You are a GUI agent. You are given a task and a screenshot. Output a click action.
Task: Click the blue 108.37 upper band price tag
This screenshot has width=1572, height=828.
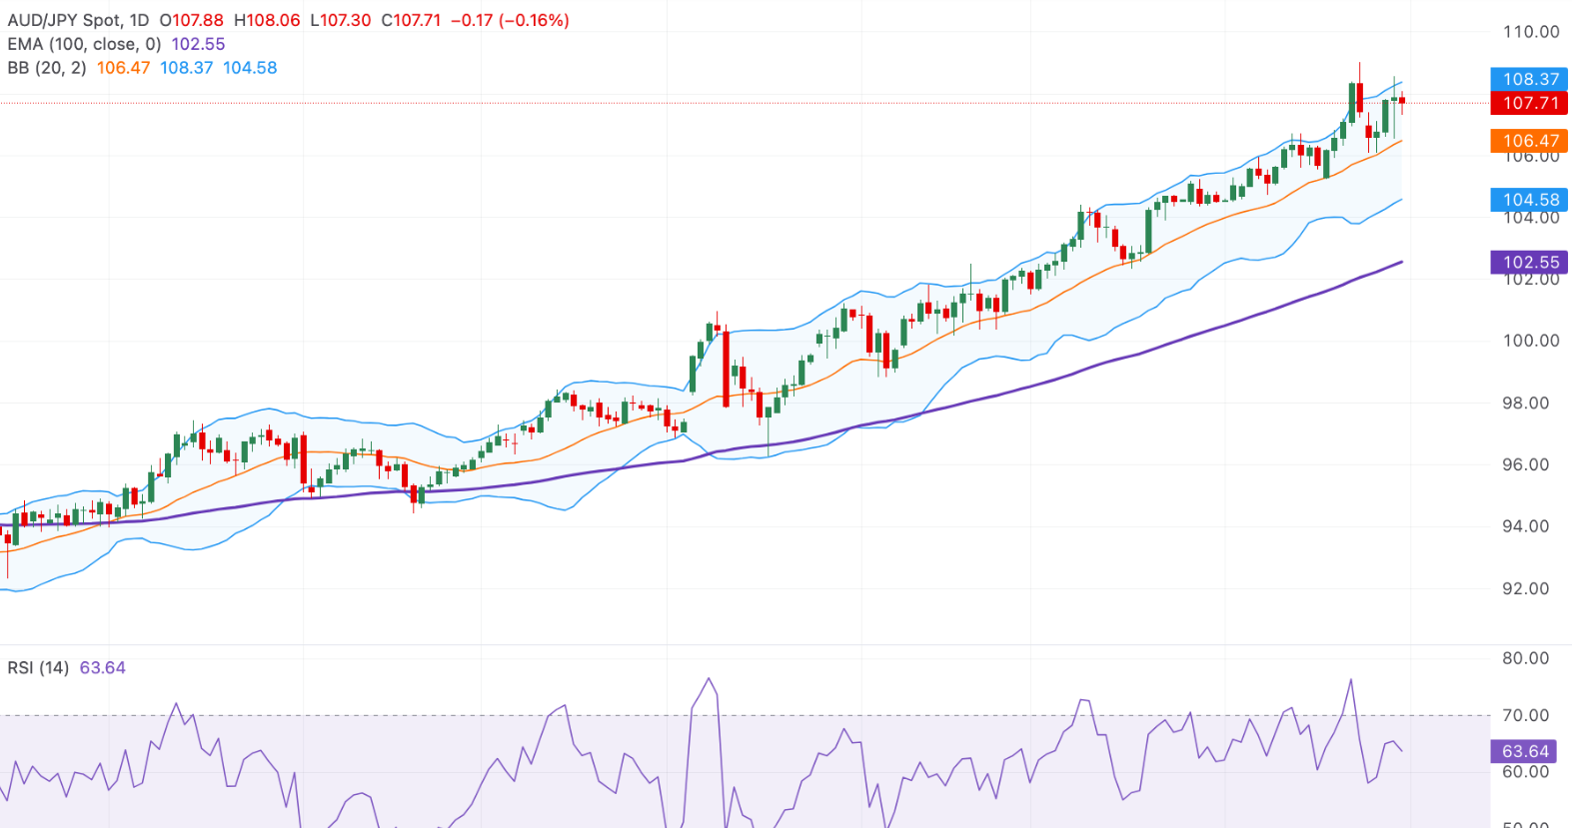(x=1530, y=79)
